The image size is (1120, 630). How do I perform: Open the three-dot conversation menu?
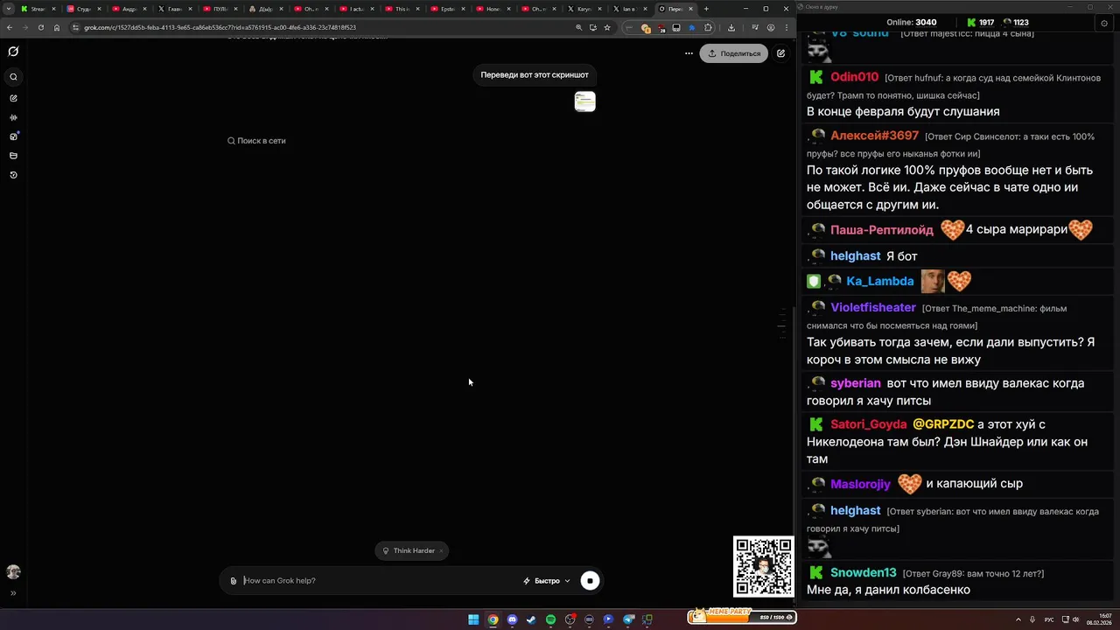point(689,53)
